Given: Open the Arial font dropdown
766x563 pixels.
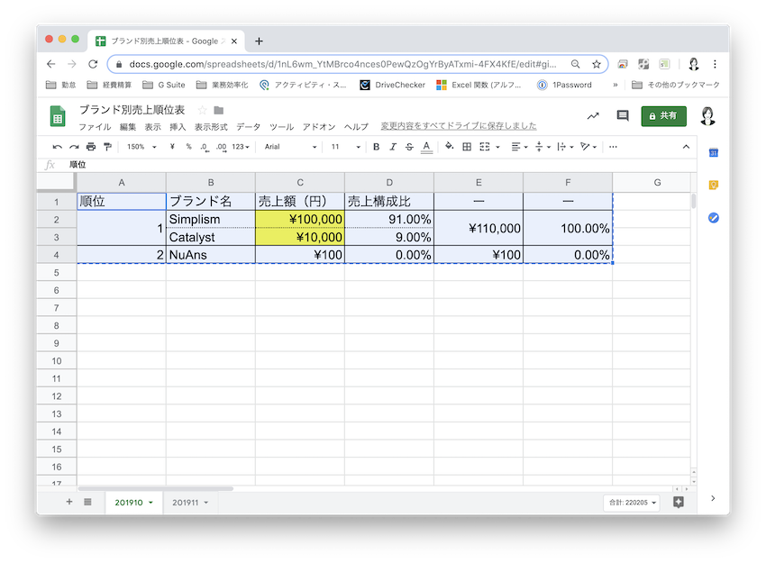Looking at the screenshot, I should tap(290, 147).
